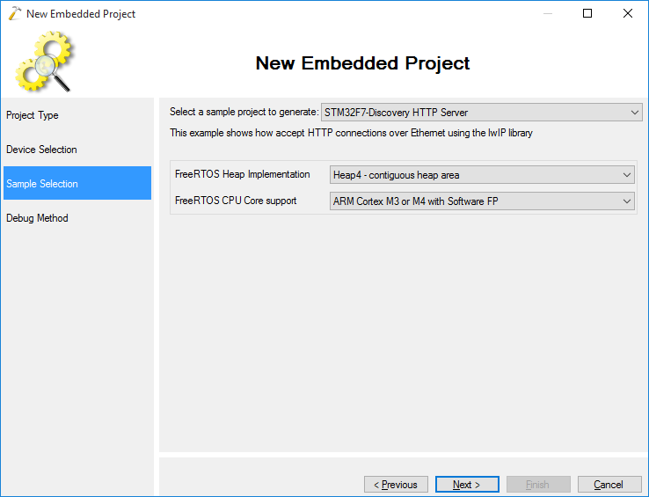Screen dimensions: 649x497
Task: Click the gears and magnifier wizard logo
Action: tap(44, 62)
